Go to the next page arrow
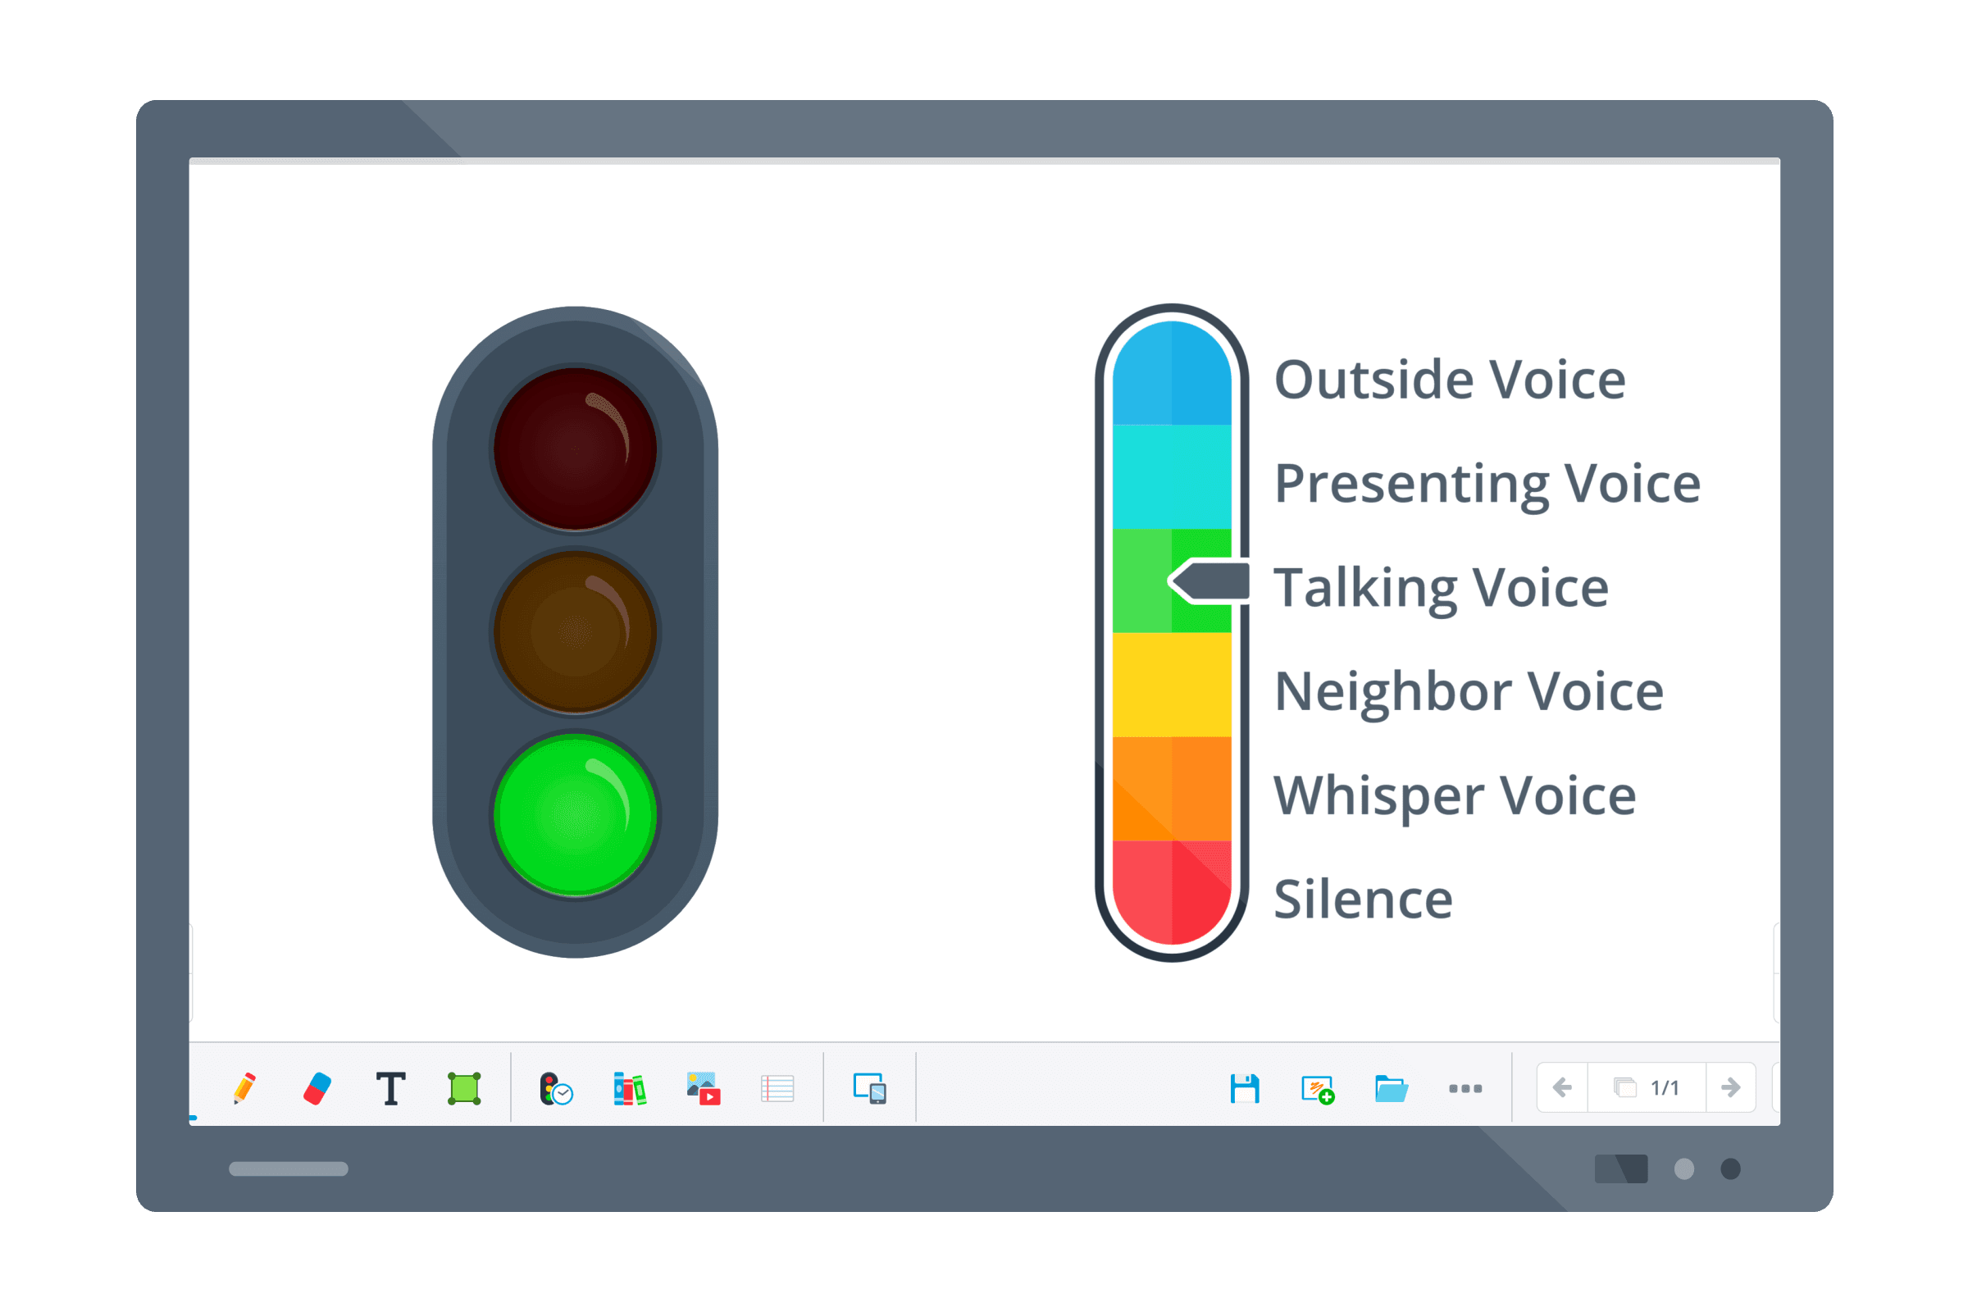The height and width of the screenshot is (1312, 1968). (x=1730, y=1088)
